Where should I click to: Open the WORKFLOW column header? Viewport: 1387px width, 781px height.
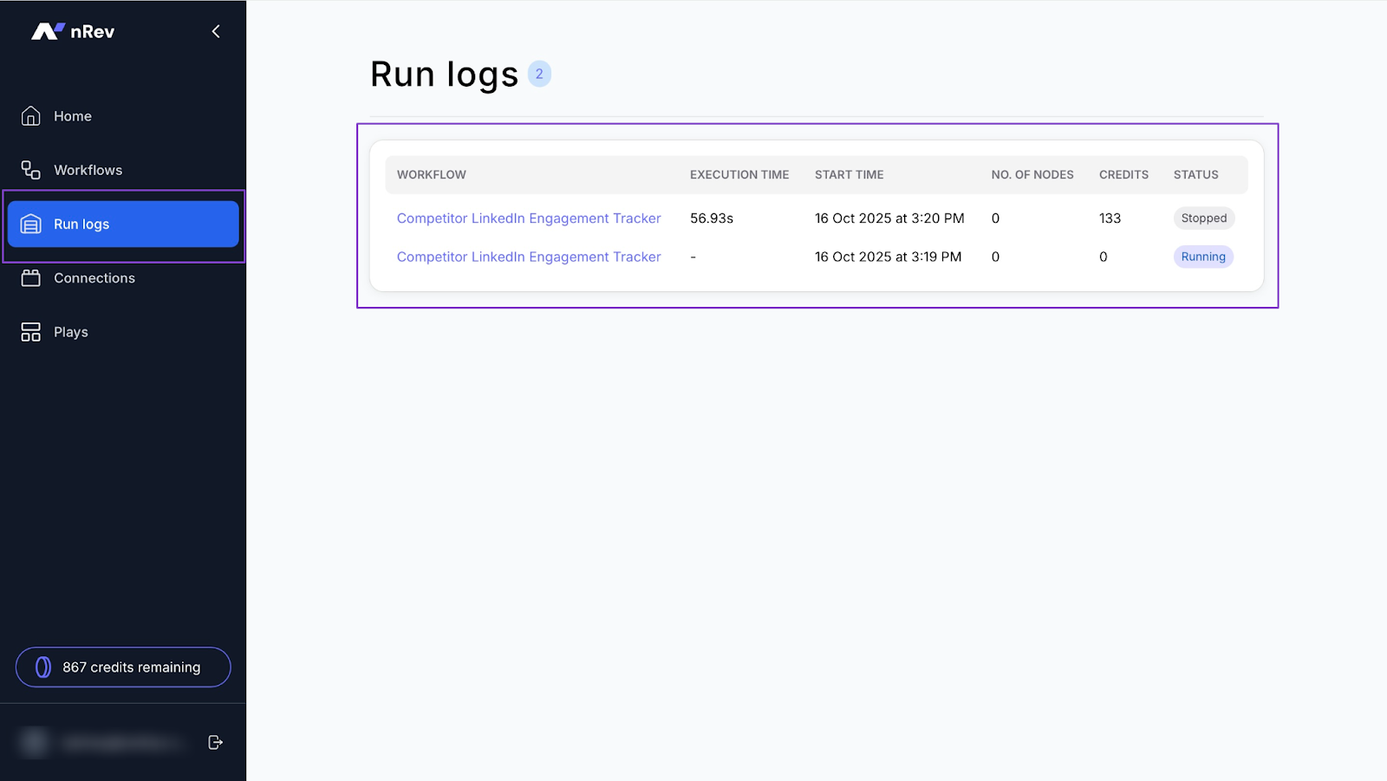click(431, 174)
